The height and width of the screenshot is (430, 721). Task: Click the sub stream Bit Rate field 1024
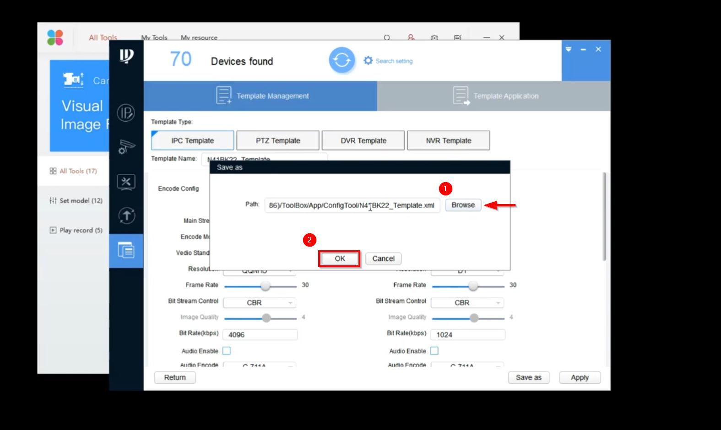pos(468,334)
